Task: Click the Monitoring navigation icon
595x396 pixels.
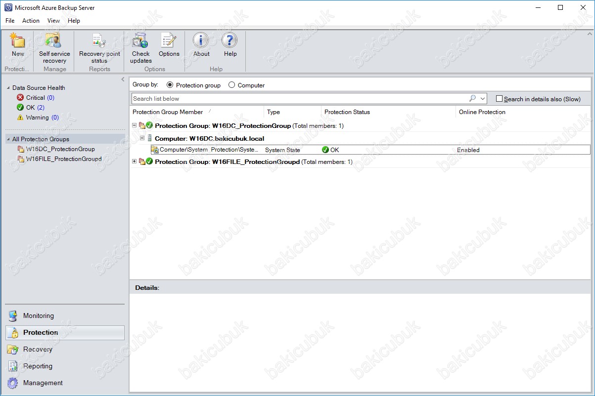Action: (13, 316)
